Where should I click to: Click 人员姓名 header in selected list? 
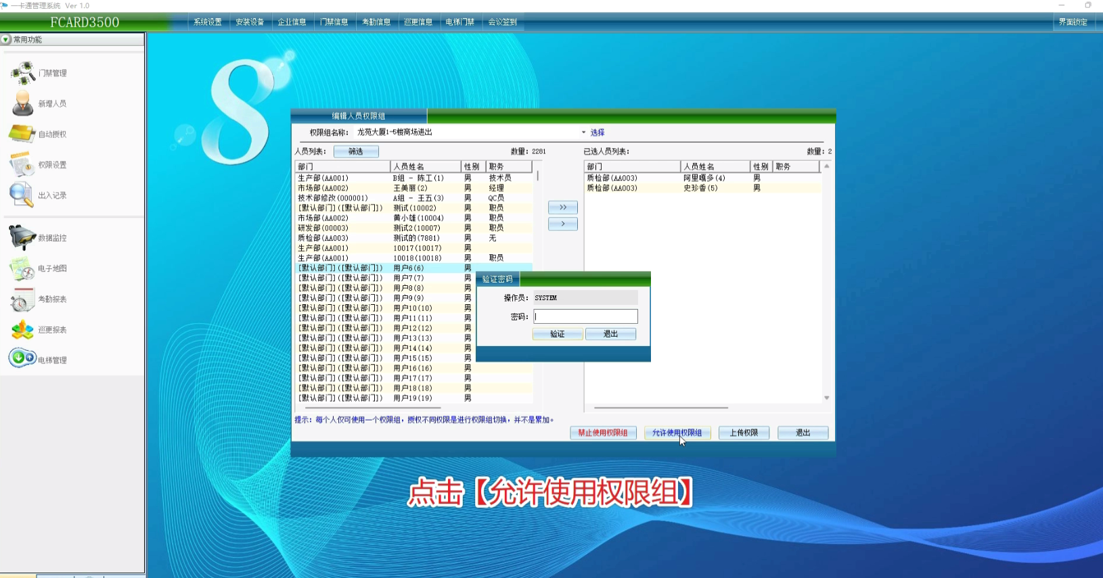tap(715, 166)
